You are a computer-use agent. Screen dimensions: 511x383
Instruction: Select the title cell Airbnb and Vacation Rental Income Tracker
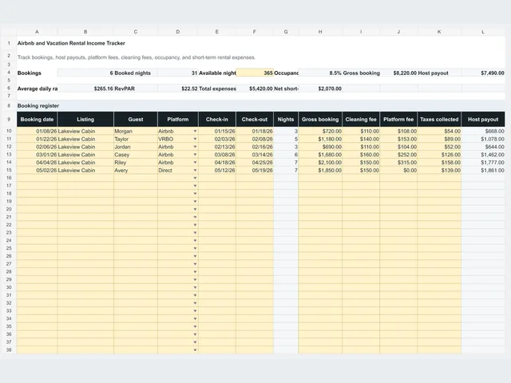pos(71,43)
